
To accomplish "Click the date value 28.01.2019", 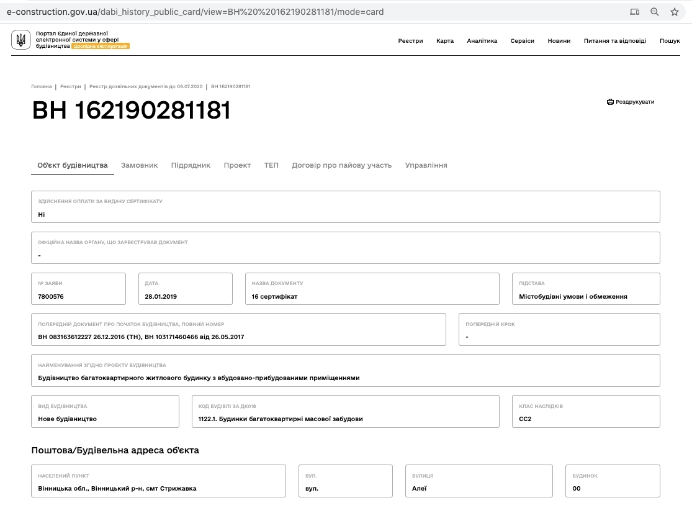I will [161, 296].
